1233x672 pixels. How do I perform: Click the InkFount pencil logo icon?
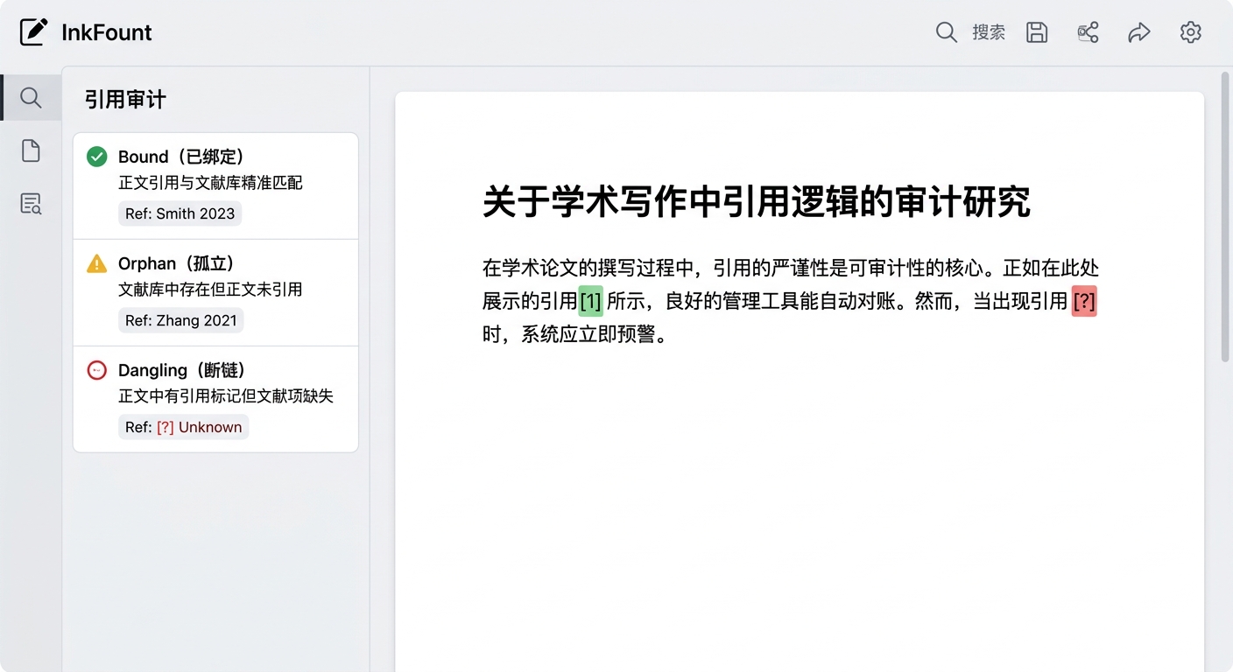pyautogui.click(x=33, y=32)
